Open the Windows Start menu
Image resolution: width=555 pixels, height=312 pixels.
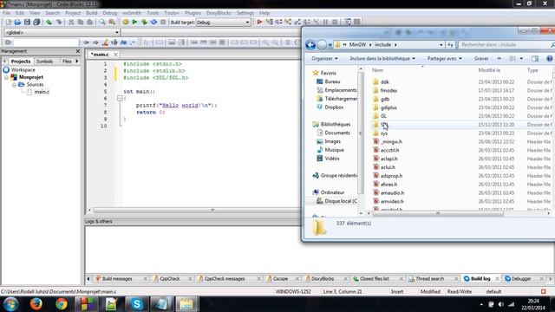click(x=10, y=304)
